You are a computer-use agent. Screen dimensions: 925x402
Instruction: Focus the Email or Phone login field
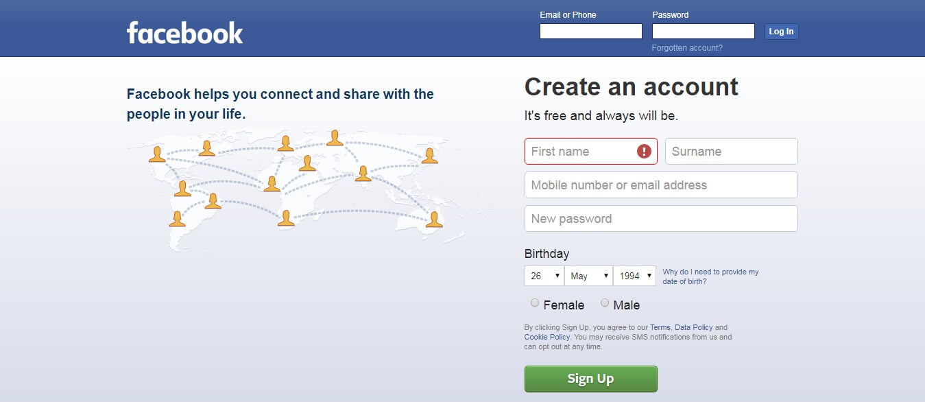coord(591,32)
